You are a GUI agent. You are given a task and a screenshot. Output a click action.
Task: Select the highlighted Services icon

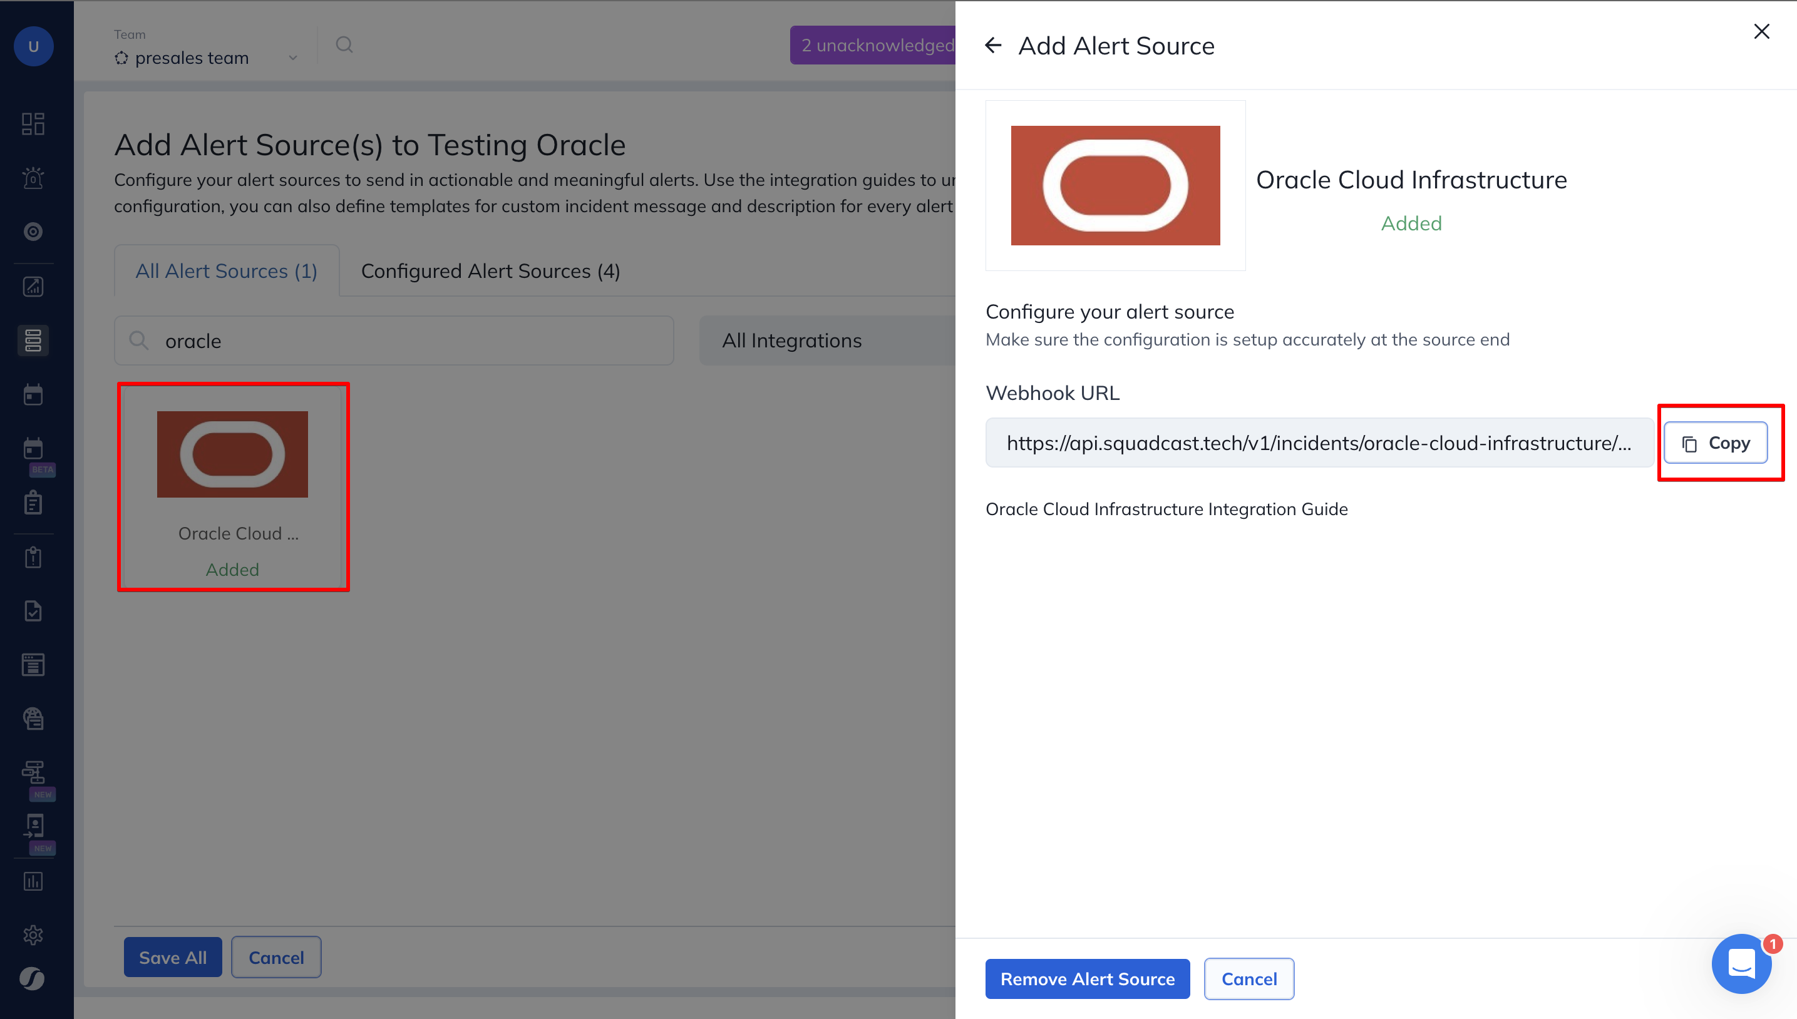point(33,340)
